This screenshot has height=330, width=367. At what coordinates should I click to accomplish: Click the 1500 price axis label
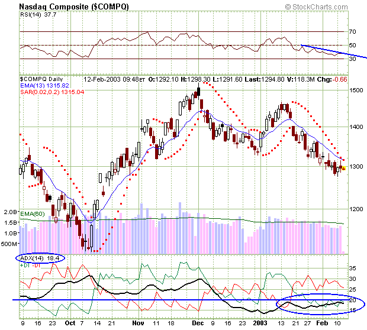click(x=356, y=90)
